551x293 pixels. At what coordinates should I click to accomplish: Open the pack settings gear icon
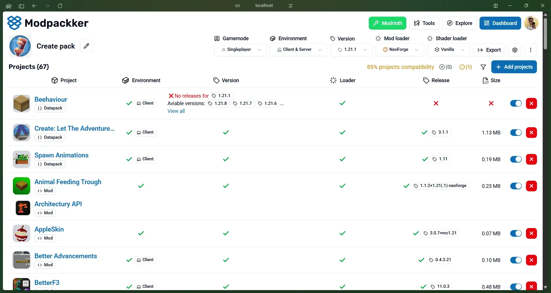(515, 50)
